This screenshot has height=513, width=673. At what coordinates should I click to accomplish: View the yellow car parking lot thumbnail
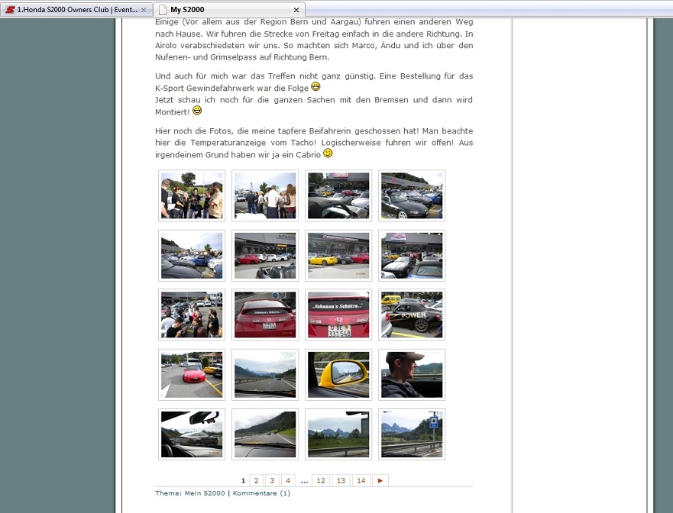point(338,255)
